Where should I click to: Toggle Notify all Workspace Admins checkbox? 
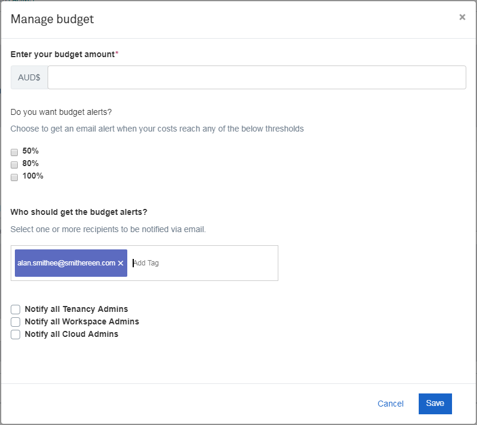pos(15,322)
